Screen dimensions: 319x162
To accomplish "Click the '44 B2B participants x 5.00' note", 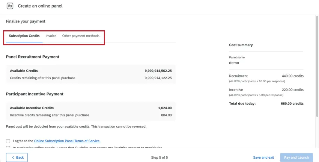I will (x=256, y=95).
